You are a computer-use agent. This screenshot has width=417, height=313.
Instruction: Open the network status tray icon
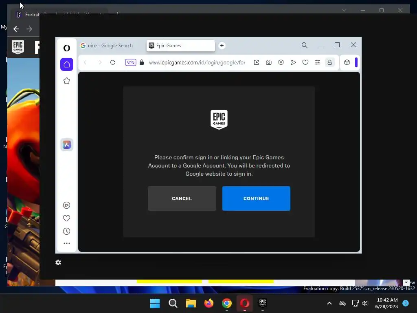pos(355,303)
